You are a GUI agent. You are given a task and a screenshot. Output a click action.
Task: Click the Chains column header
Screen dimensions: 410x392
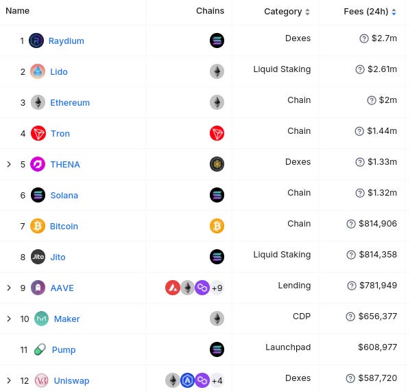[x=210, y=11]
